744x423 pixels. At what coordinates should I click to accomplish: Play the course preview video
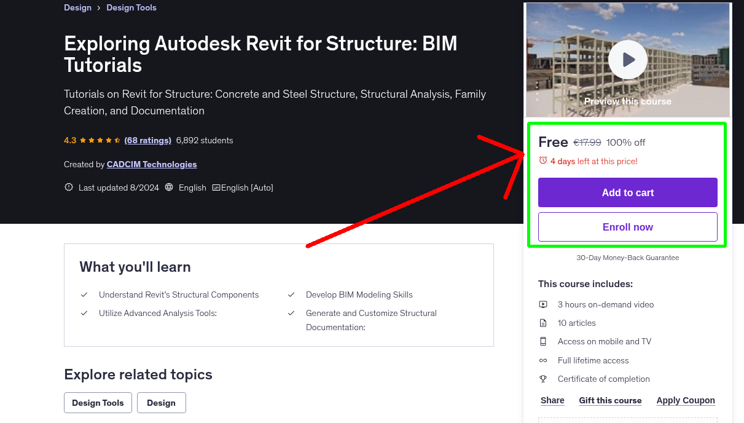(x=627, y=59)
